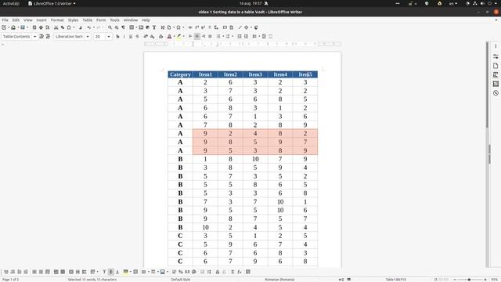
Task: Open the LibreOffice Writer app menu in top bar
Action: coord(52,3)
